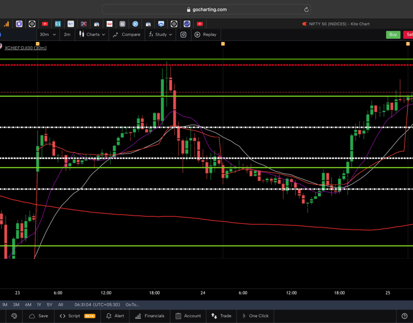
Task: Expand the fx Study dropdown
Action: tap(160, 34)
